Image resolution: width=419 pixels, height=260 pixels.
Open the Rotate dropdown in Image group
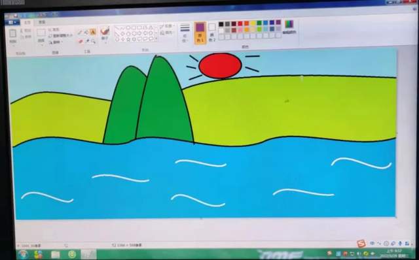coord(56,42)
